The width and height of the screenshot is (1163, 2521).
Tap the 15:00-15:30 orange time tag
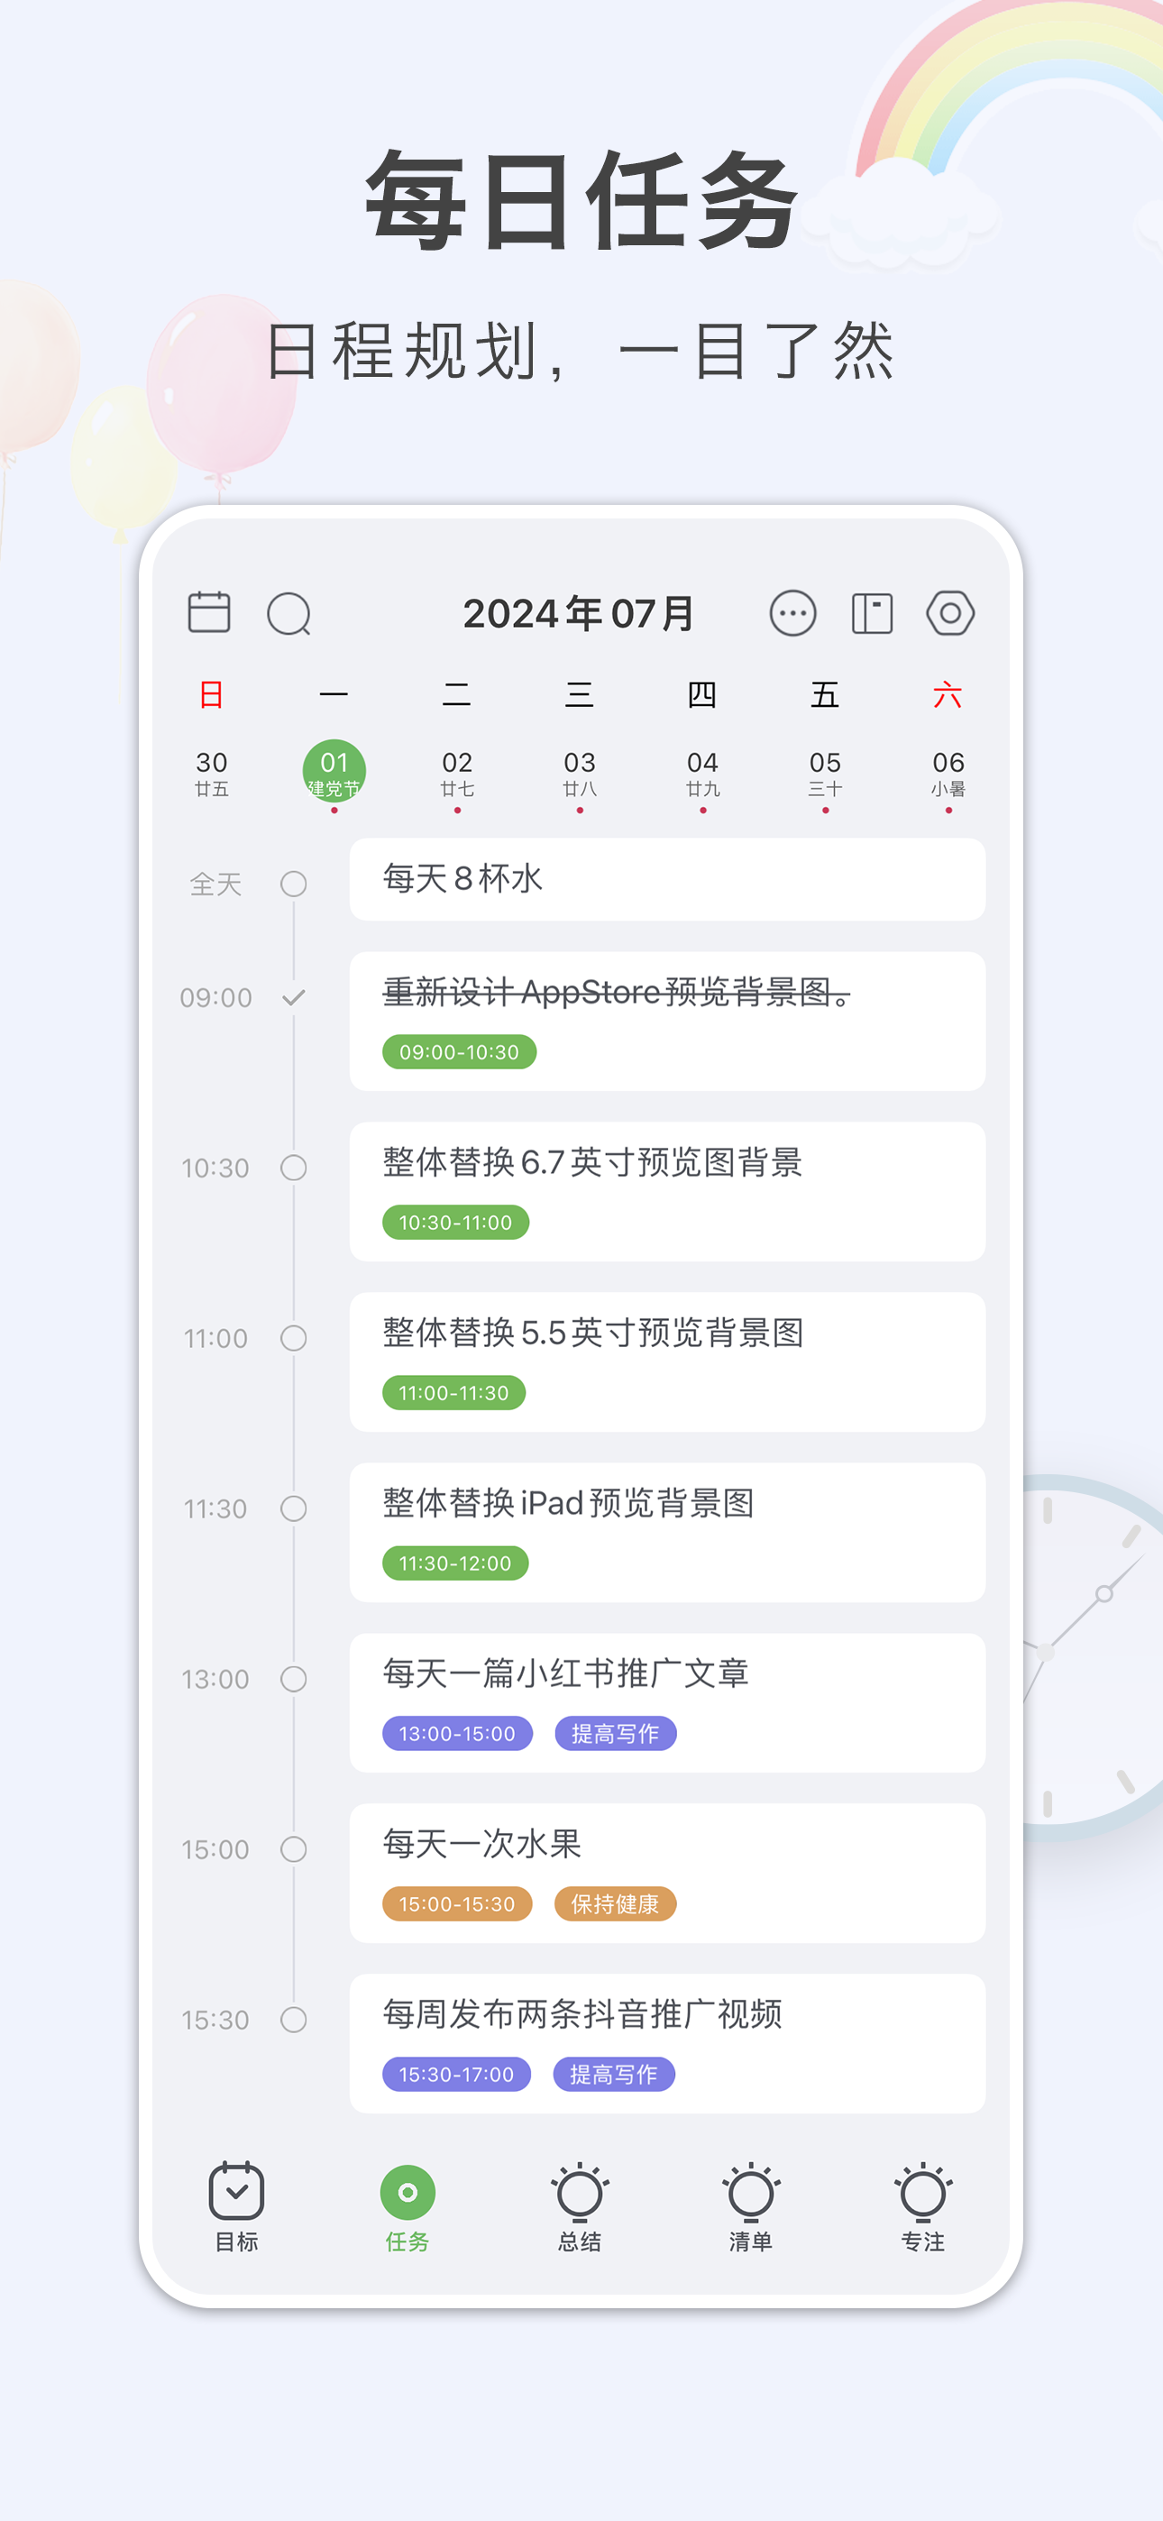point(457,1903)
